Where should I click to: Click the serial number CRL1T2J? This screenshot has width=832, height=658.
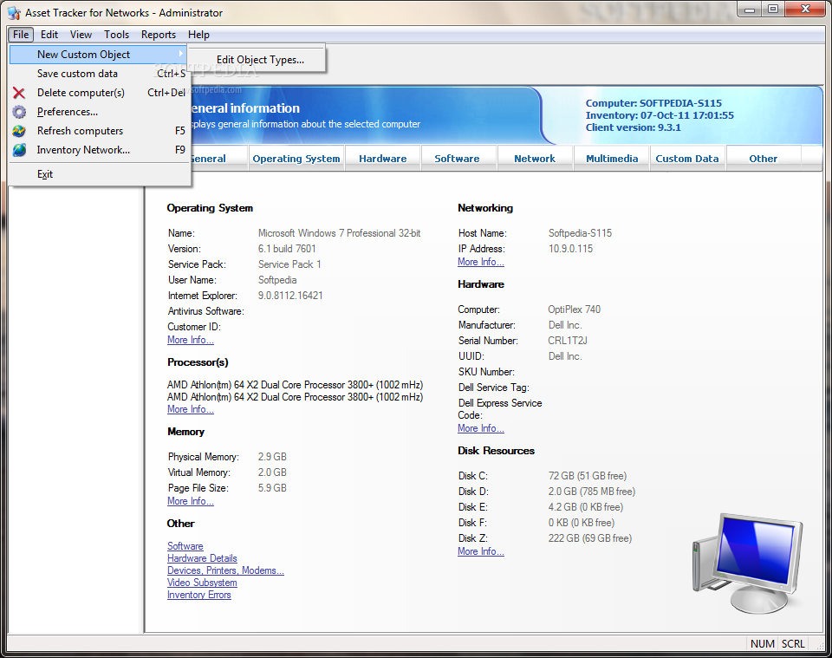(x=568, y=342)
